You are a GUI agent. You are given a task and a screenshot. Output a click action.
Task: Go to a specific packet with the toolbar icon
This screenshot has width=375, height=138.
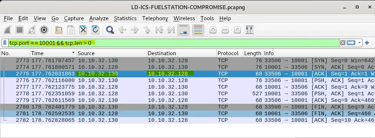(x=147, y=30)
